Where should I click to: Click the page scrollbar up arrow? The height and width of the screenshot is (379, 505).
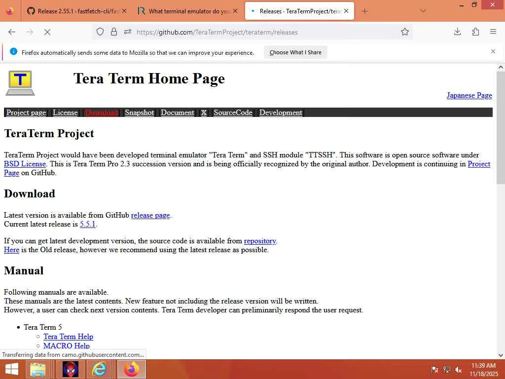coord(501,67)
